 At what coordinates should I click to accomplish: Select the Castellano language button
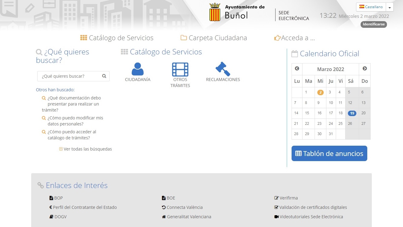coord(371,7)
